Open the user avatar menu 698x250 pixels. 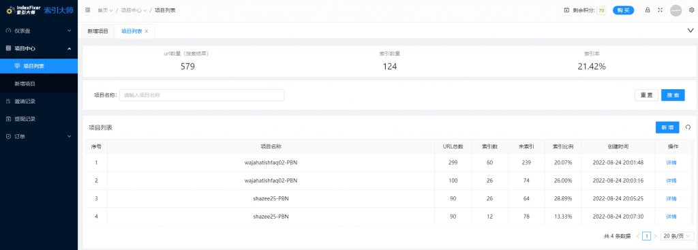[x=676, y=10]
